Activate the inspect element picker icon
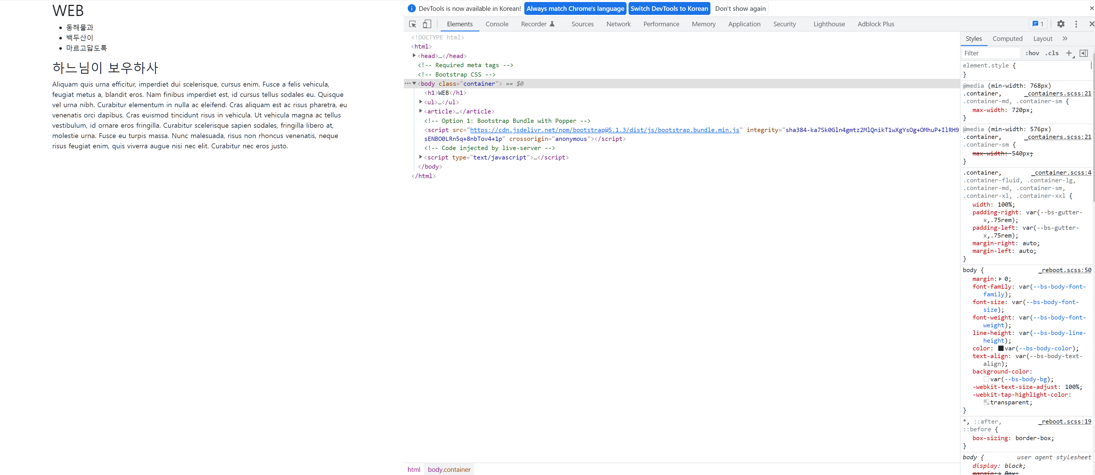Viewport: 1095px width, 475px height. (412, 24)
